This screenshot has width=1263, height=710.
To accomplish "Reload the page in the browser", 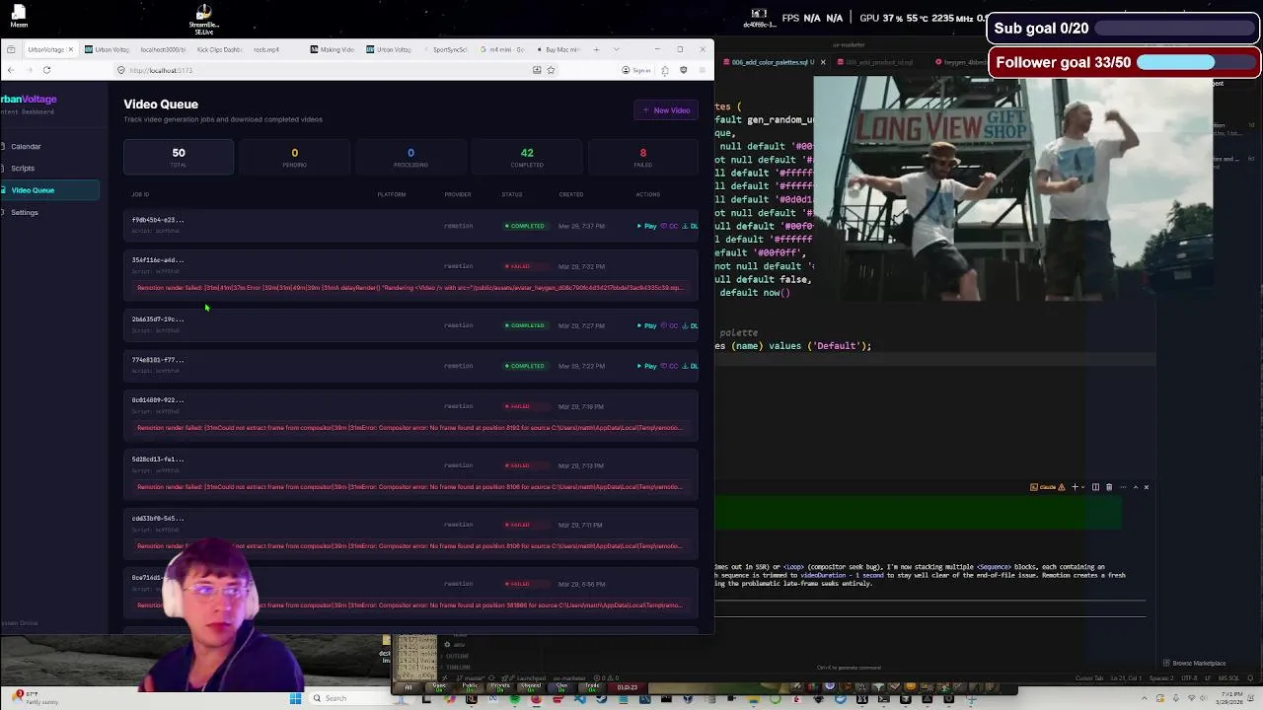I will pyautogui.click(x=46, y=70).
